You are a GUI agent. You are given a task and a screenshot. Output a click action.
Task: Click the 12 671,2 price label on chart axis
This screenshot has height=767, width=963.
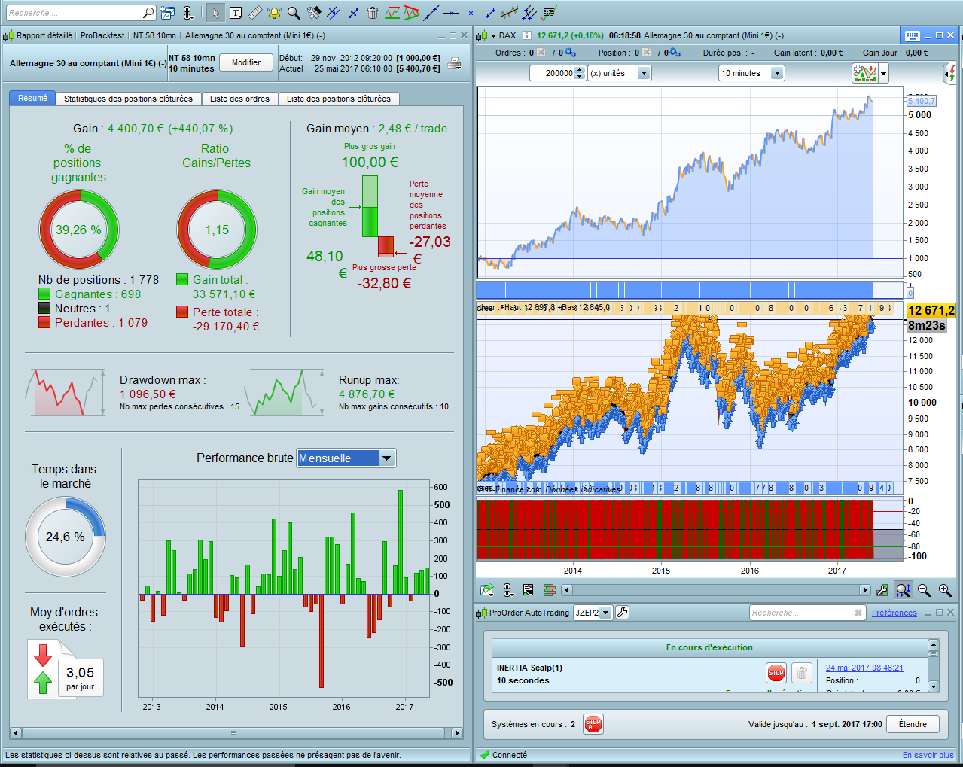tap(931, 310)
